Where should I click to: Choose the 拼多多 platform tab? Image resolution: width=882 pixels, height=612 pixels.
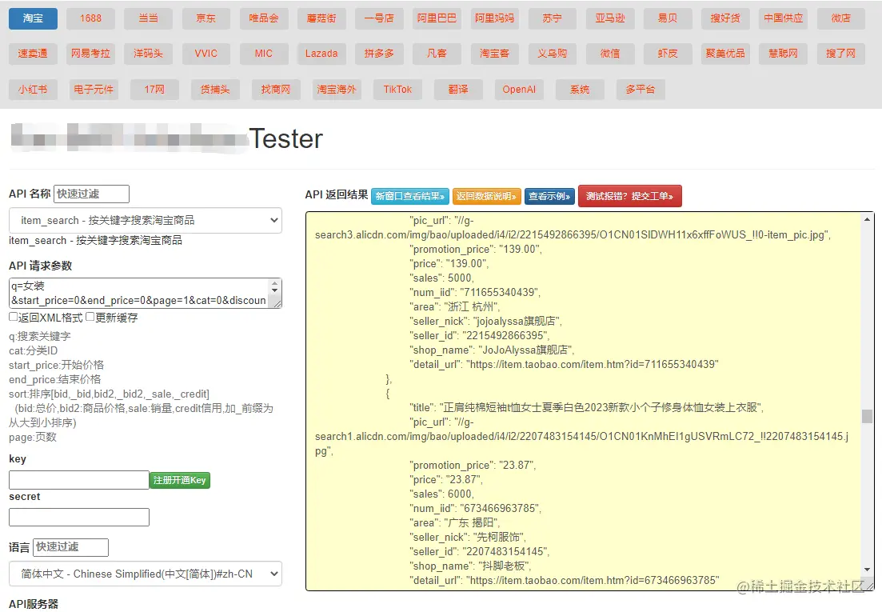[x=379, y=54]
